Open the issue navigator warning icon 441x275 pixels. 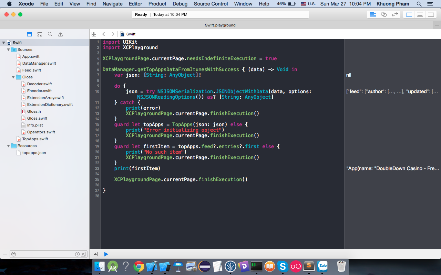click(60, 34)
